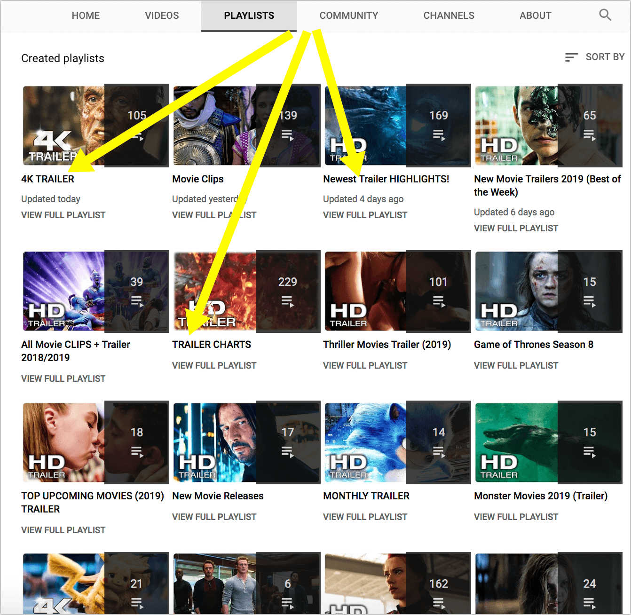Image resolution: width=631 pixels, height=615 pixels.
Task: Open the 4K TRAILER playlist thumbnail
Action: 95,126
